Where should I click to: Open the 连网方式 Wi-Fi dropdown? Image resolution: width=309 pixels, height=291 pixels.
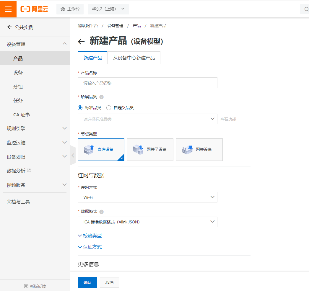[x=147, y=197]
